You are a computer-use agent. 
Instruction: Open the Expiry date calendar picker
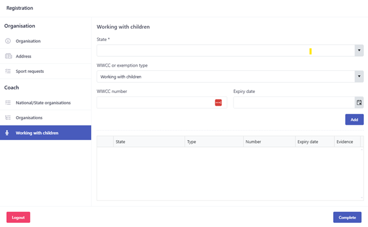pos(359,102)
